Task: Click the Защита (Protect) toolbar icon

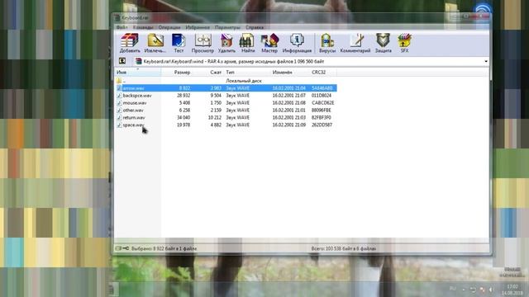Action: pos(384,43)
